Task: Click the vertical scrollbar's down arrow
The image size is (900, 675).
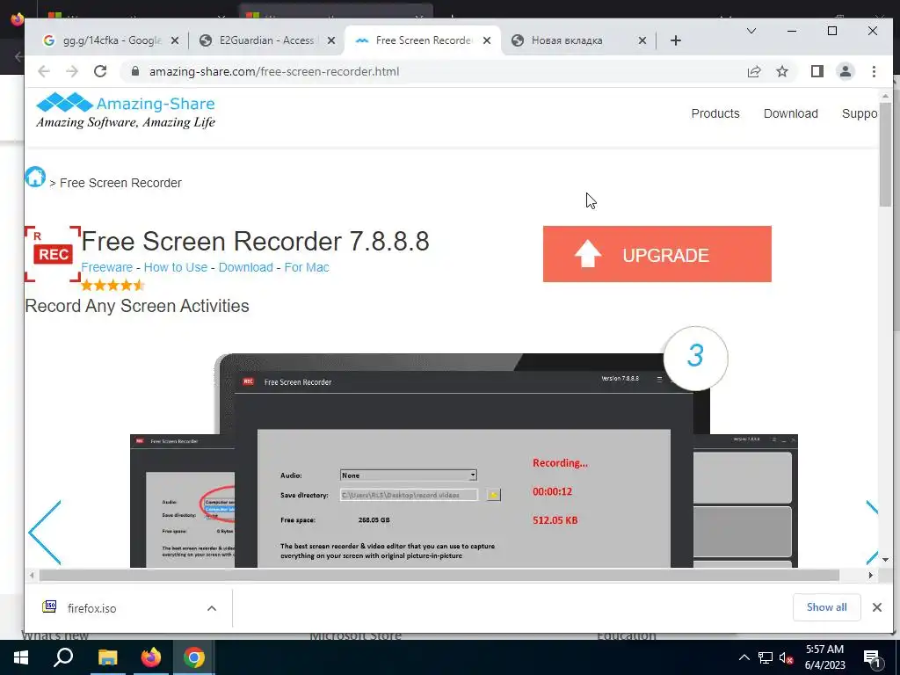Action: click(x=886, y=560)
